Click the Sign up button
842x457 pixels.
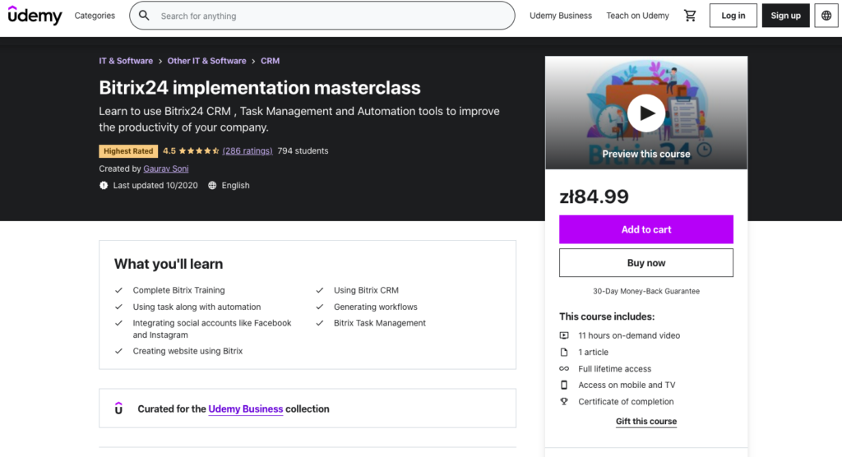coord(785,16)
